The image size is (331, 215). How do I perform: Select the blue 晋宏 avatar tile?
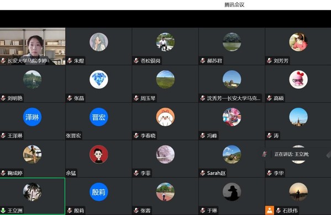98,117
